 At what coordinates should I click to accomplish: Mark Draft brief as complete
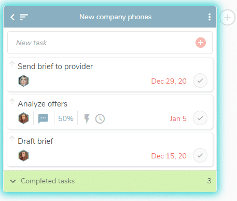[x=200, y=155]
